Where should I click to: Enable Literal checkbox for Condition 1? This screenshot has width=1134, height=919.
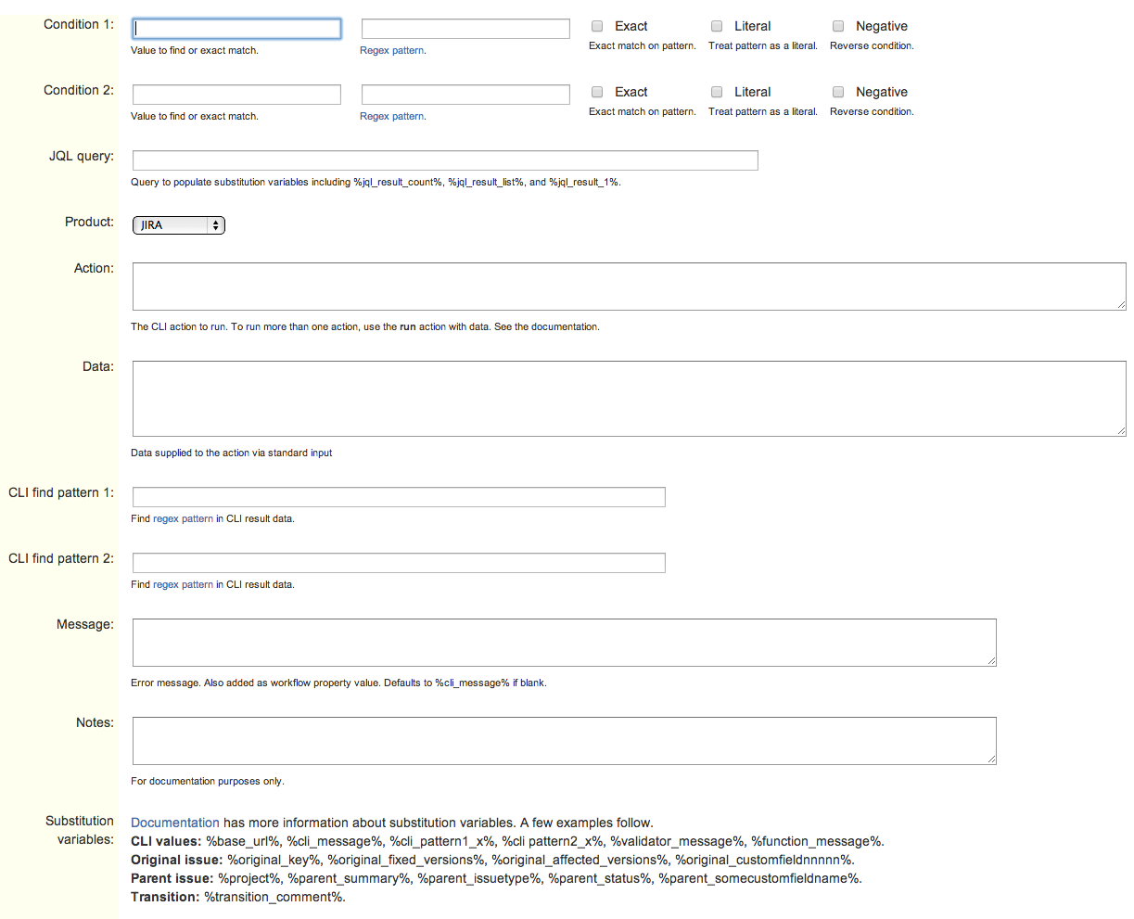coord(717,26)
